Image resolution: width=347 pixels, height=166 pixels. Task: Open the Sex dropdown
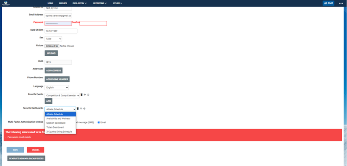(53, 39)
